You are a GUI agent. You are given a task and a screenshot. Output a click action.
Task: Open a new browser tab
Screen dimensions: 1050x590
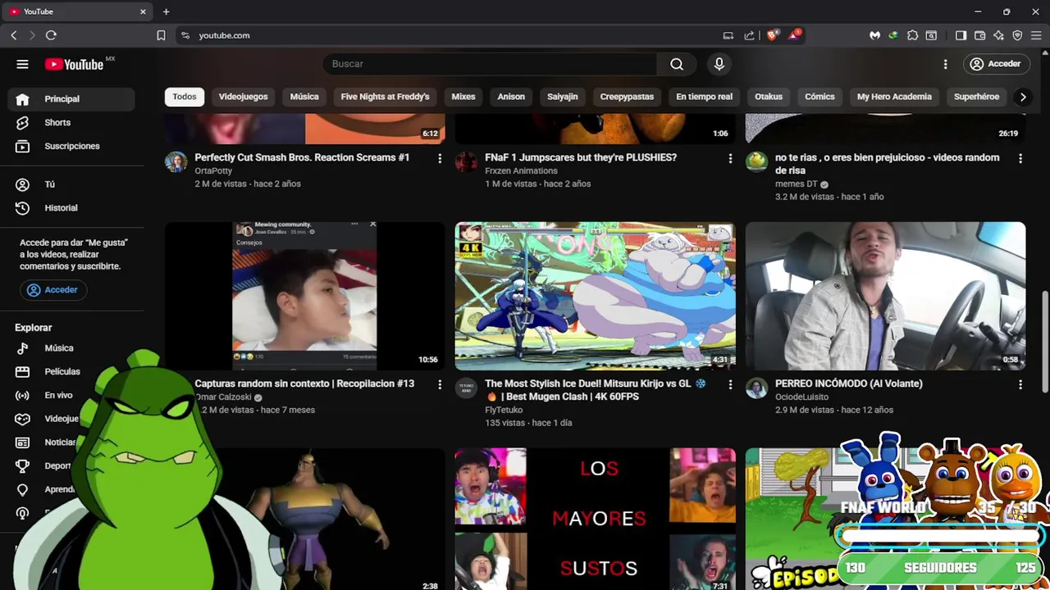pyautogui.click(x=166, y=11)
